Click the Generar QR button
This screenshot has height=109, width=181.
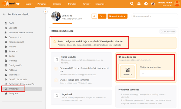128,72
